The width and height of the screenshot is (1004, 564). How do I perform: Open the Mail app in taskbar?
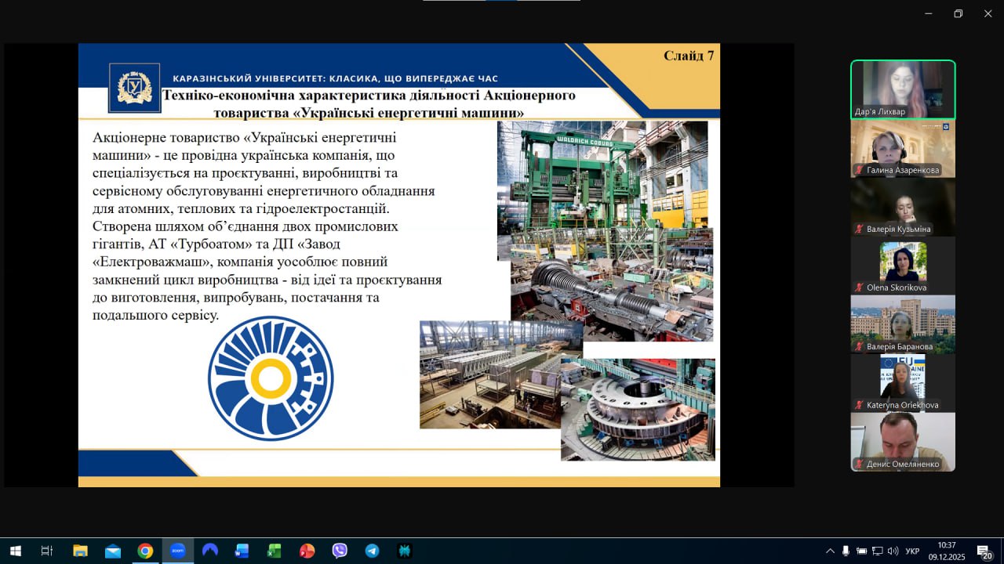[x=112, y=551]
